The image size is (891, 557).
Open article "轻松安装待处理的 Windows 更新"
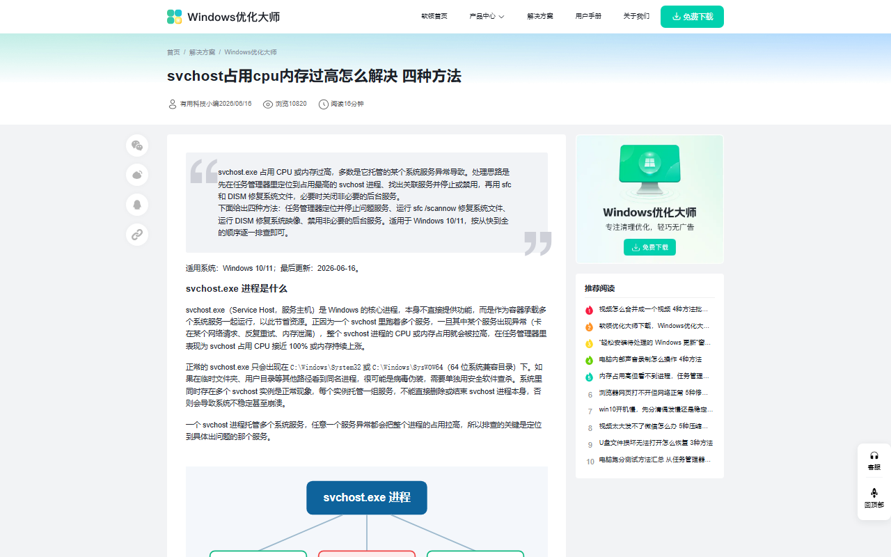(655, 342)
